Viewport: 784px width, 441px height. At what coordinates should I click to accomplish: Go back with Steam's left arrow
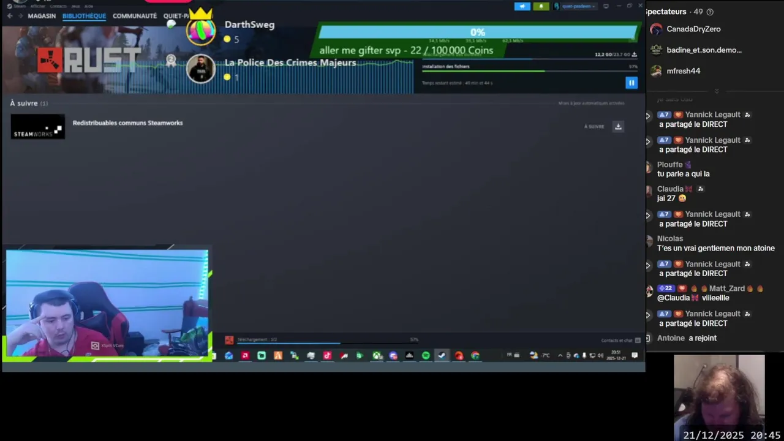click(x=10, y=16)
